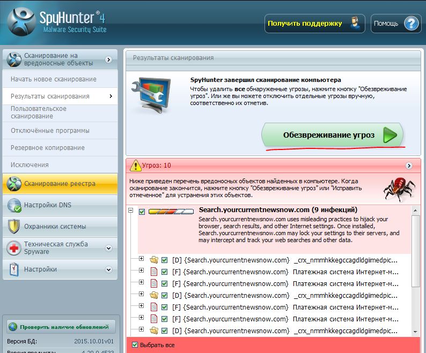Click the malware scan magnifier icon in sidebar
Screen dimensions: 426x353
[x=14, y=59]
